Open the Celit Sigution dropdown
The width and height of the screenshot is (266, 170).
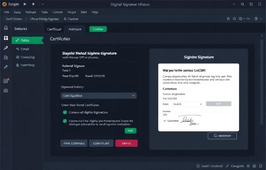(98, 96)
